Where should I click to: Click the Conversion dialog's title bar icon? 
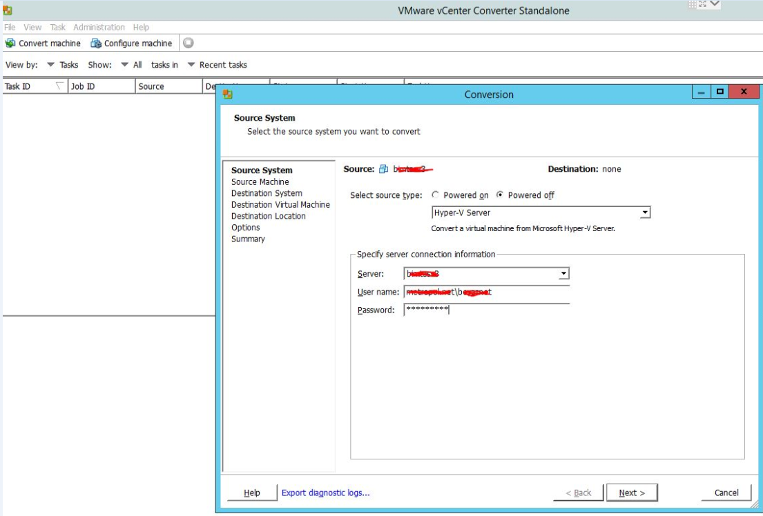click(227, 94)
